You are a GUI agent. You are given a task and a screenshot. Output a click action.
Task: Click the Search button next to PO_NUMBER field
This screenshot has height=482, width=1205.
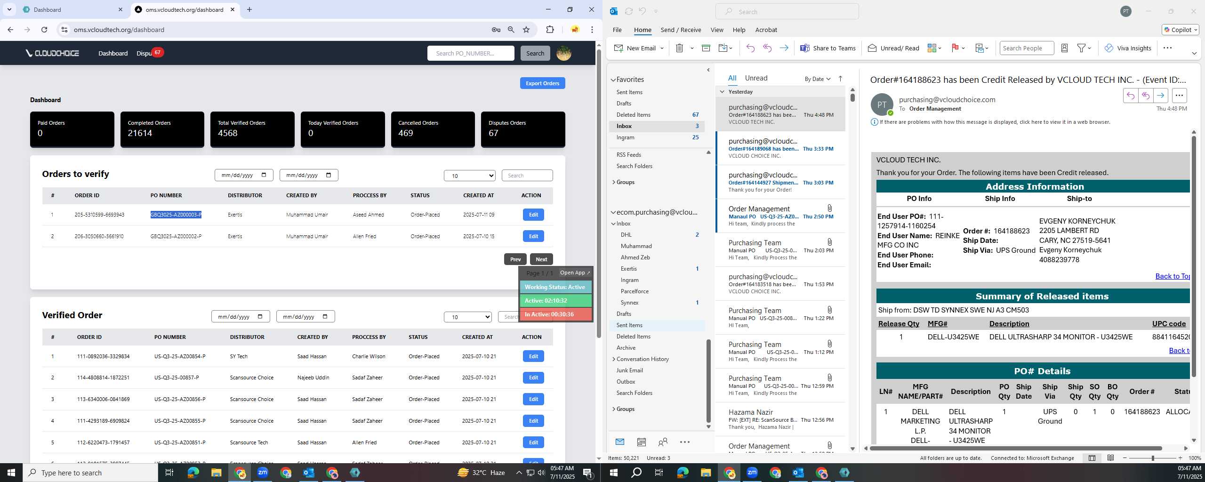pos(535,53)
